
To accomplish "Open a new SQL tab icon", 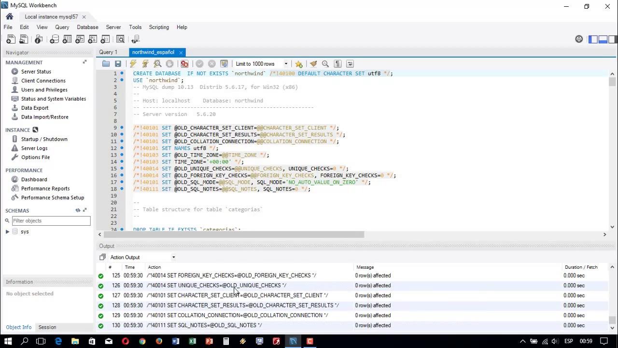I will [x=11, y=39].
